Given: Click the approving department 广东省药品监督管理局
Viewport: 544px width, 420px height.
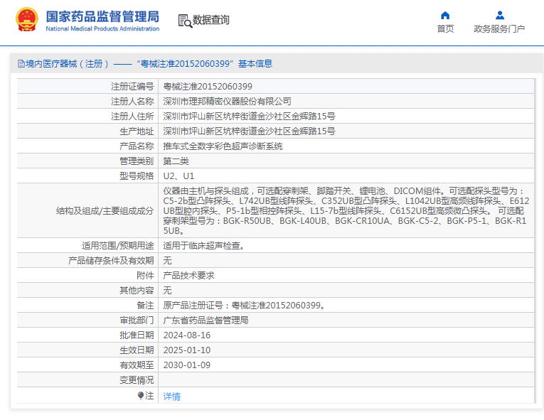Looking at the screenshot, I should (x=206, y=321).
